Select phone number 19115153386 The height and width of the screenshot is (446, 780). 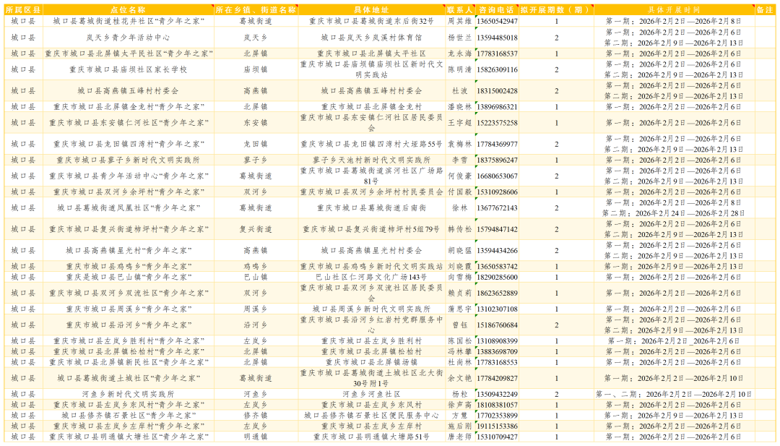[497, 426]
